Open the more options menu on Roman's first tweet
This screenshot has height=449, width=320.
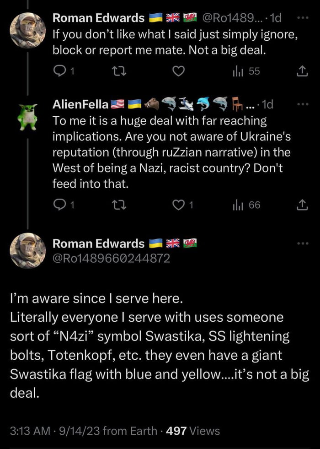point(304,18)
